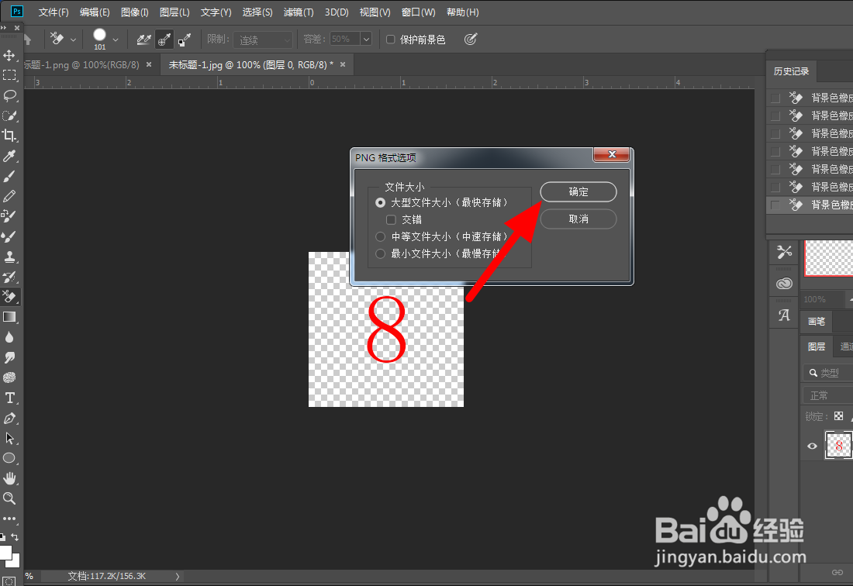Open the 文件(F) menu
The image size is (853, 586).
(x=54, y=12)
